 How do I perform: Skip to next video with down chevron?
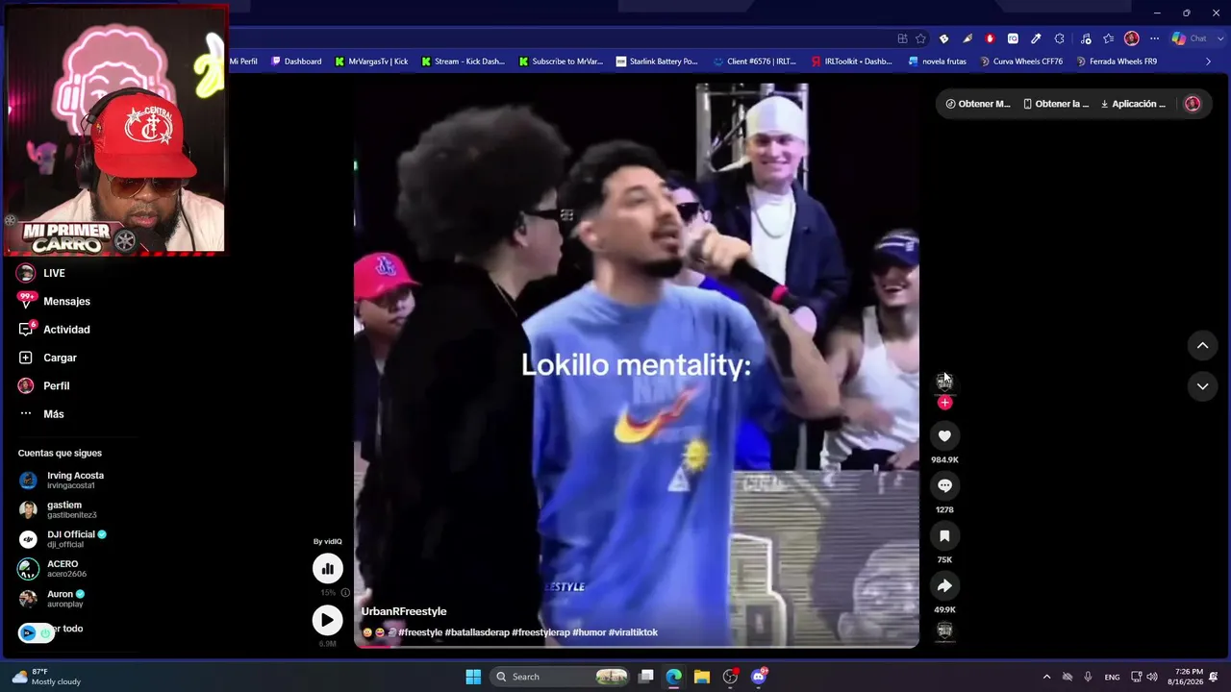(x=1202, y=386)
